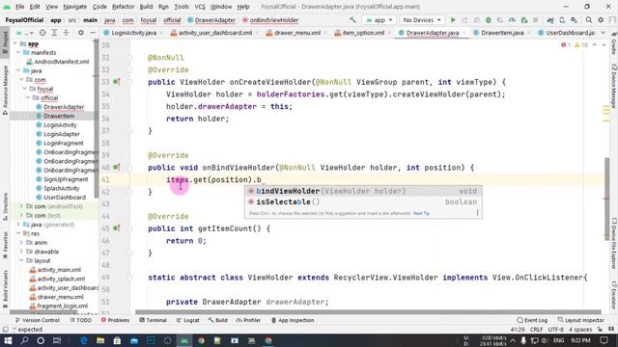
Task: Select isSelectable completion suggestion
Action: point(363,201)
